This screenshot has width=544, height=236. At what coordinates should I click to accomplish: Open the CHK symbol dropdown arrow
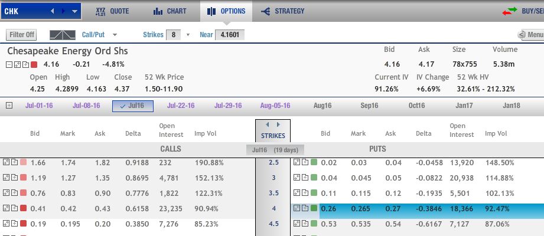coord(74,11)
